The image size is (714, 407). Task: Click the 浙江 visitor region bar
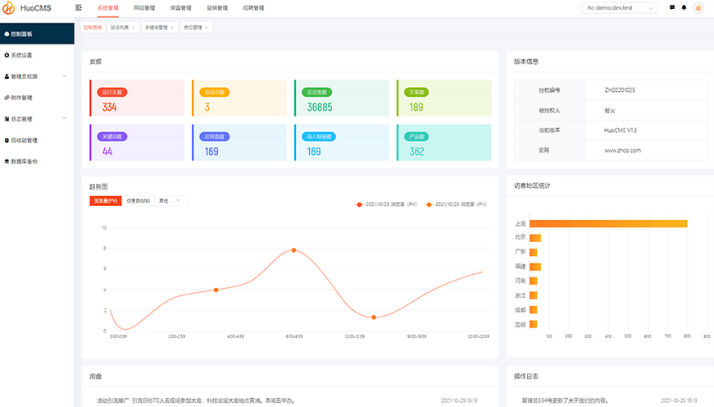[x=533, y=295]
